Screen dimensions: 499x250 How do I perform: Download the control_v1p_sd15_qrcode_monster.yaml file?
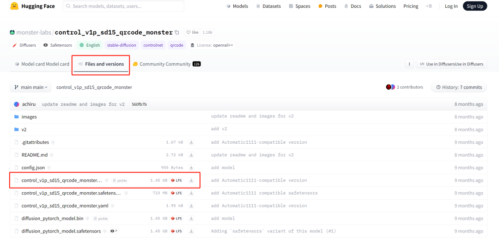pos(191,206)
